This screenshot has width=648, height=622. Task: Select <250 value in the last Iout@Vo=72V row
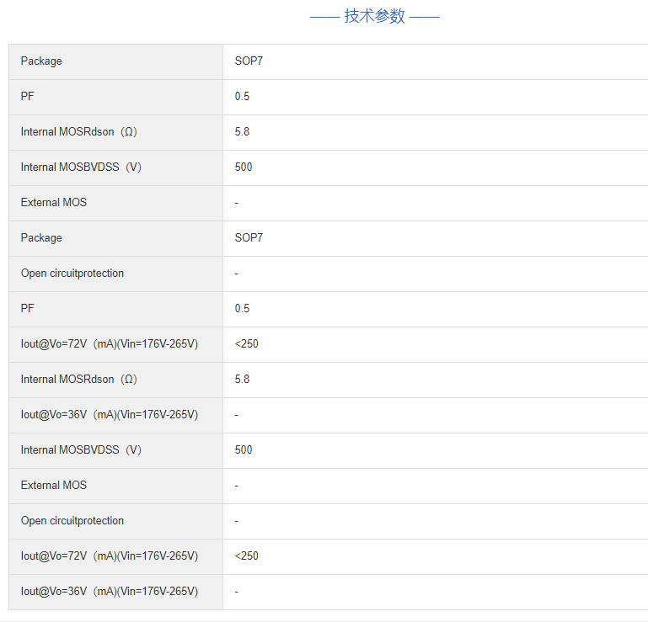click(247, 556)
